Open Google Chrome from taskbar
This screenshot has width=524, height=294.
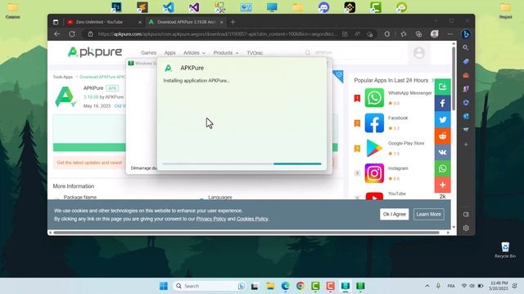(x=300, y=286)
